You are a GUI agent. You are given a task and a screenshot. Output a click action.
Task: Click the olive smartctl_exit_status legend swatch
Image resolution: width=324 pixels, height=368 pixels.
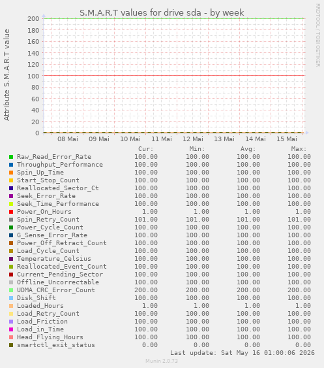11,345
